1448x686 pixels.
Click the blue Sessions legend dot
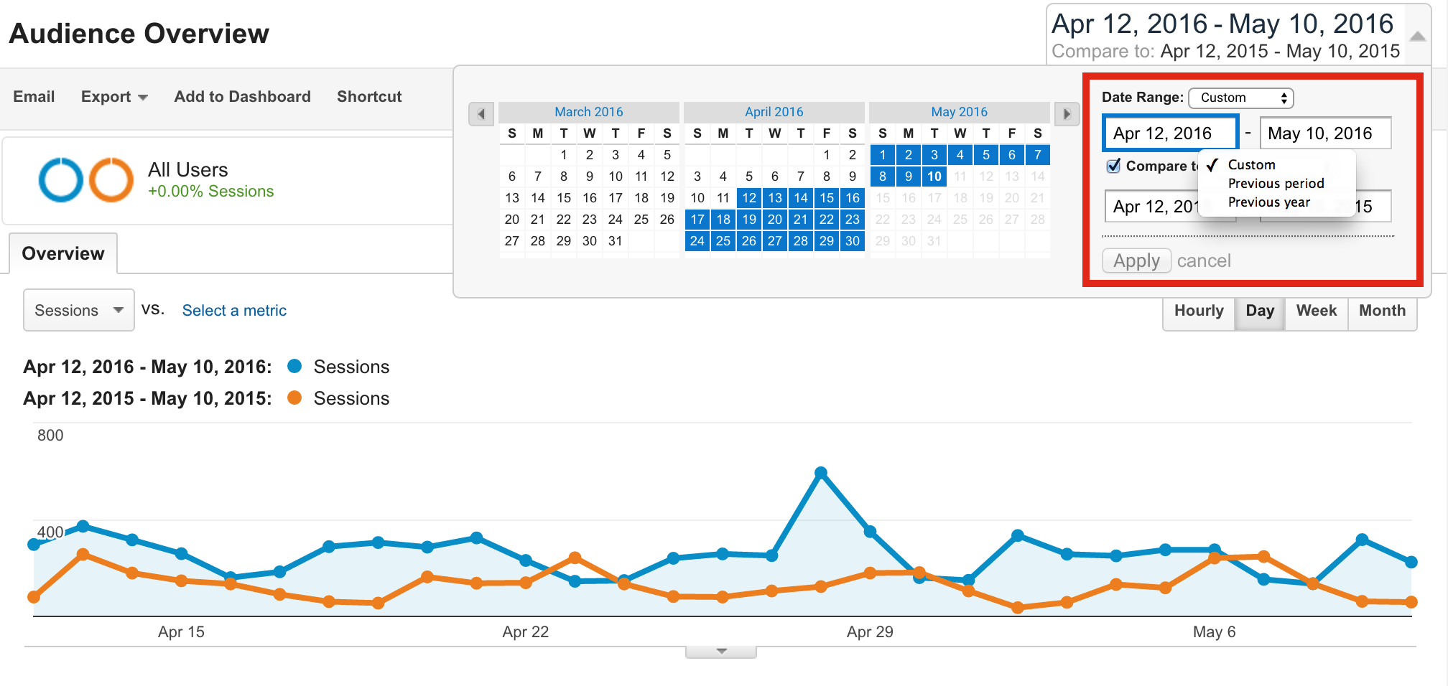pyautogui.click(x=294, y=366)
